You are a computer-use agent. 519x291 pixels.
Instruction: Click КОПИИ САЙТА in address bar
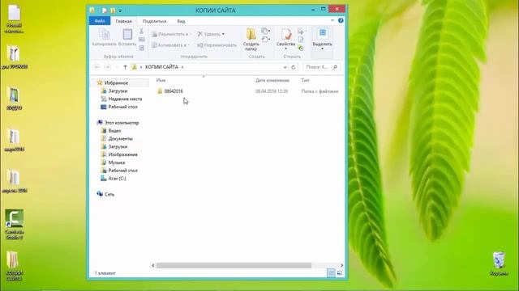click(161, 67)
